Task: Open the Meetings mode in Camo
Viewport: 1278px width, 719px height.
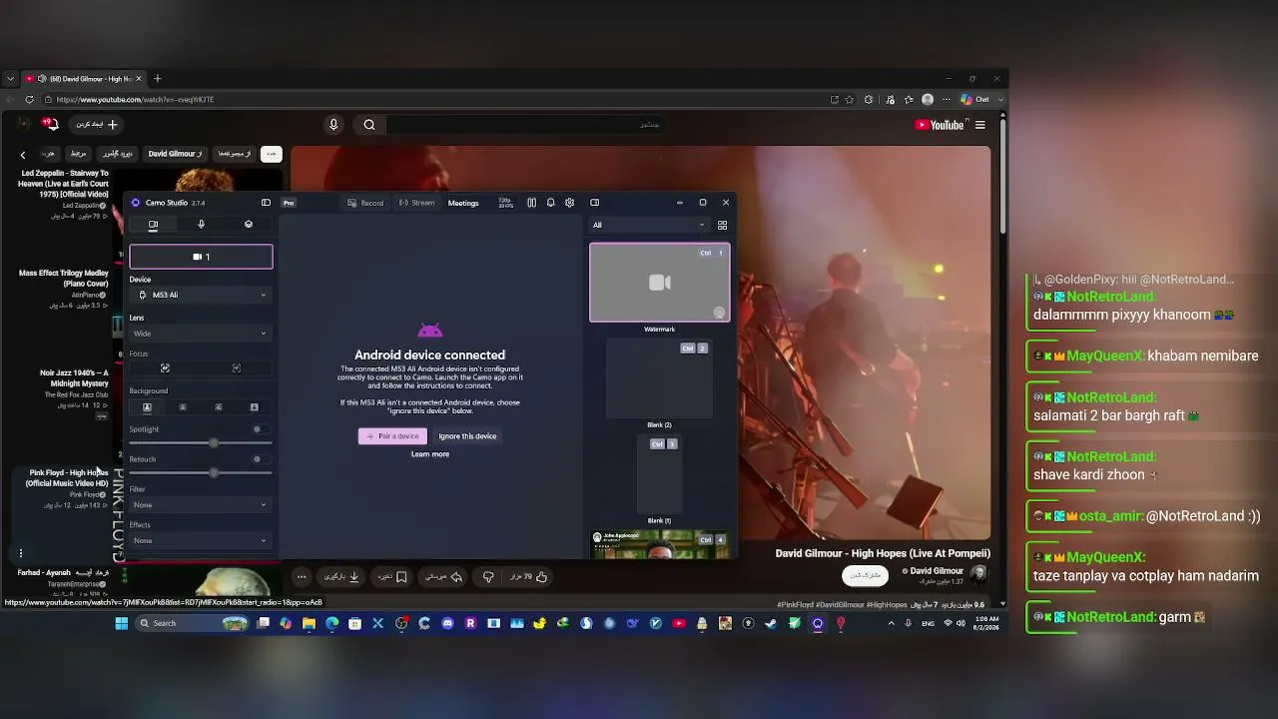Action: point(463,203)
